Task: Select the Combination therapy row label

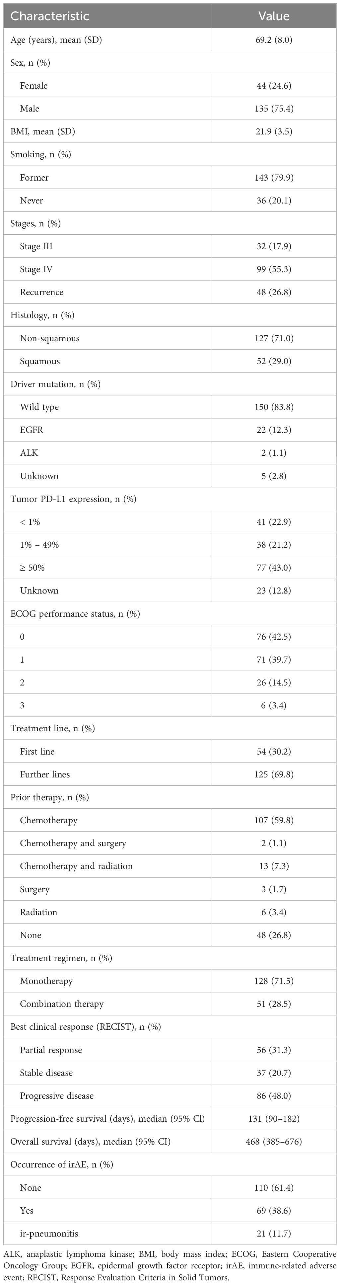Action: (62, 1004)
